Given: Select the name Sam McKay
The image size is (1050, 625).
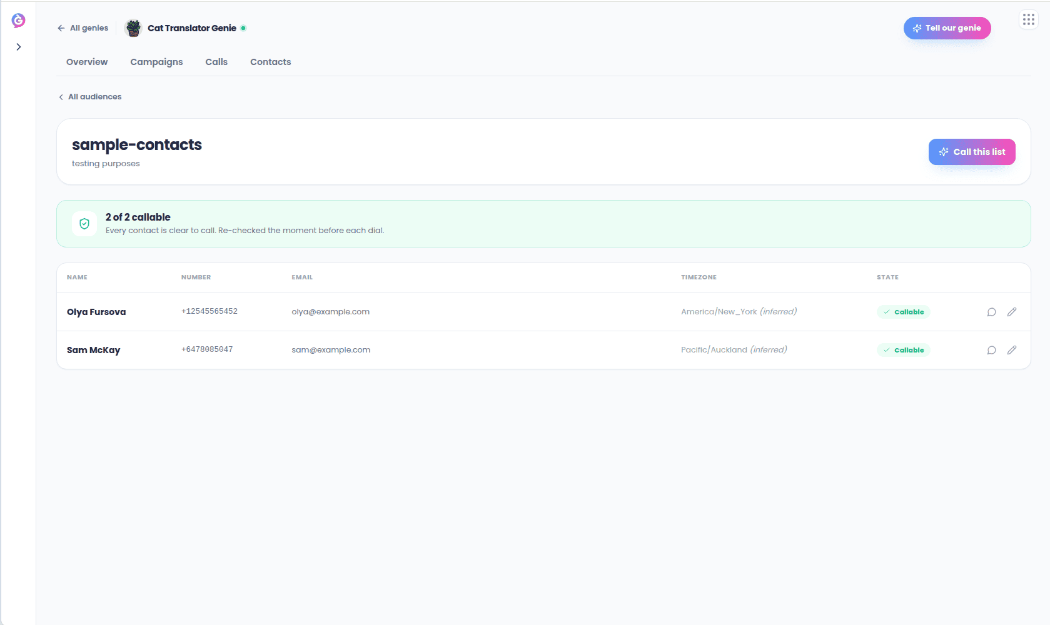Looking at the screenshot, I should [93, 350].
